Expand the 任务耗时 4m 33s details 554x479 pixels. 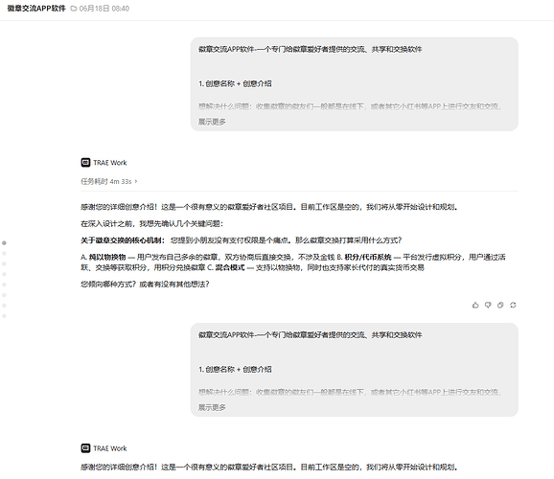tap(109, 182)
